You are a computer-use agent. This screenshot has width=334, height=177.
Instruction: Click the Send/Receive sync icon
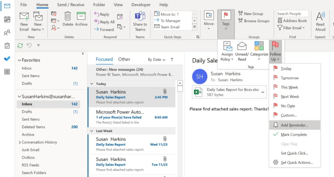pyautogui.click(x=20, y=46)
